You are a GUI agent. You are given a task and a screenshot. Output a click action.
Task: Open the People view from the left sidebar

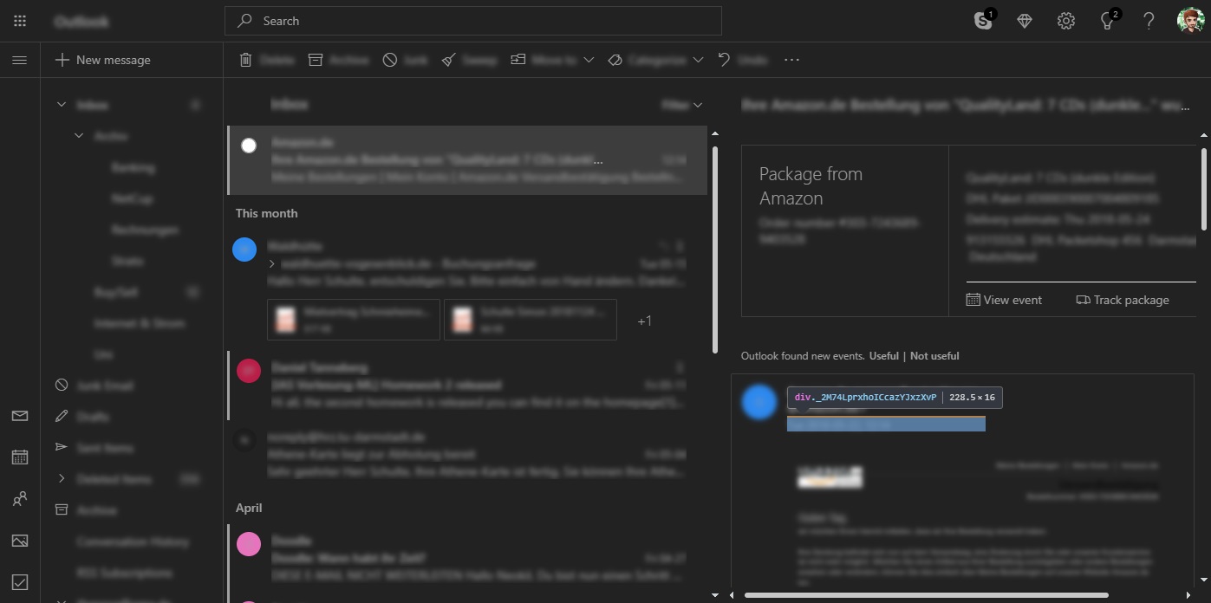[19, 498]
